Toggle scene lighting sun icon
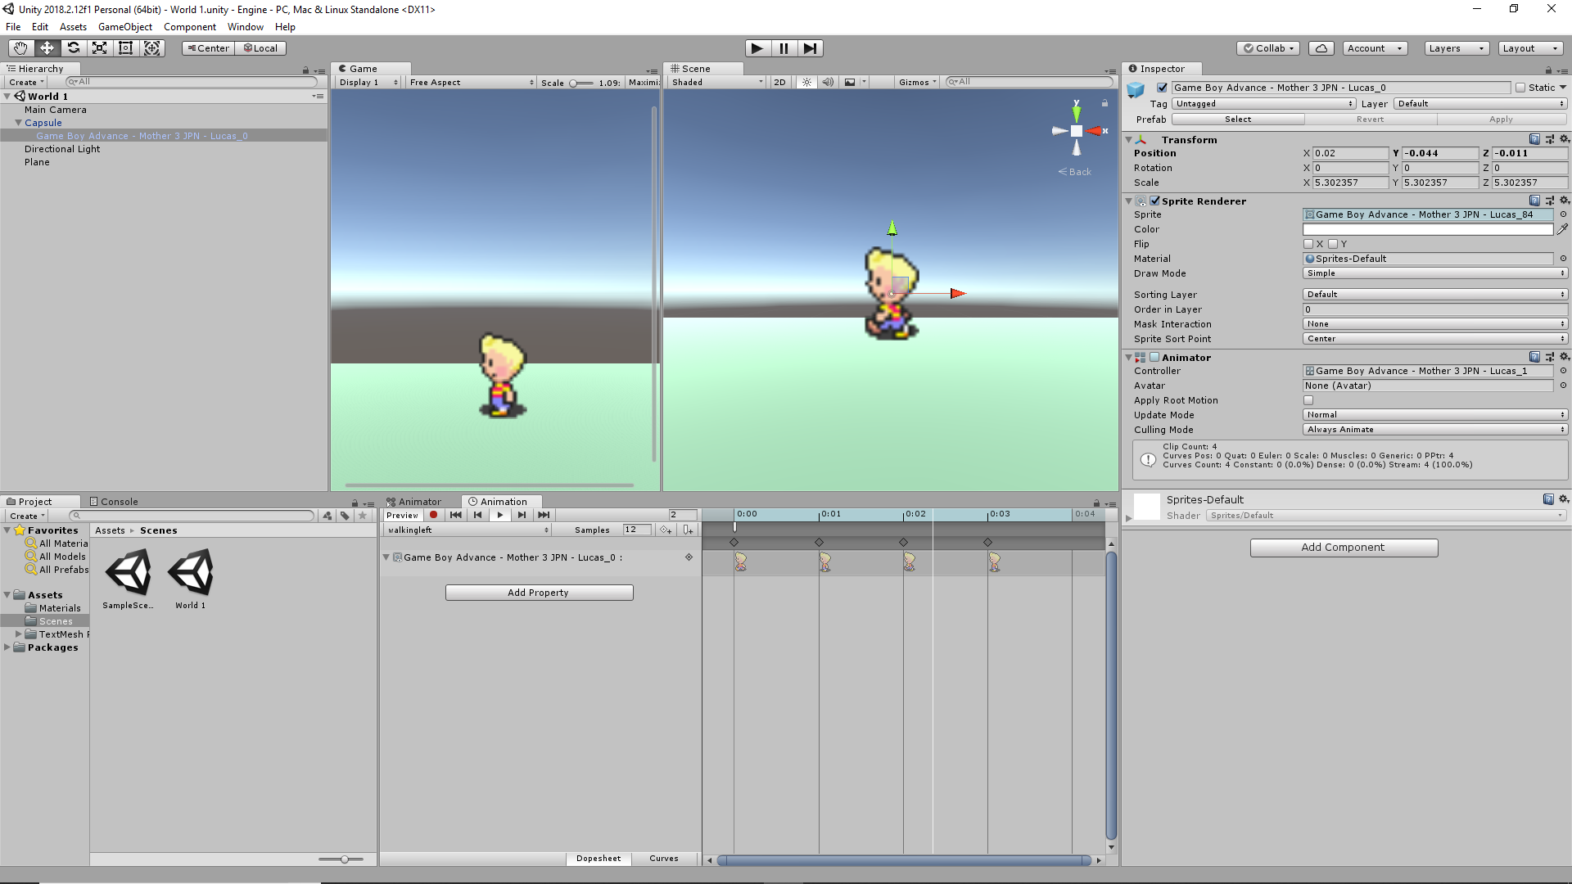The height and width of the screenshot is (884, 1572). point(806,82)
